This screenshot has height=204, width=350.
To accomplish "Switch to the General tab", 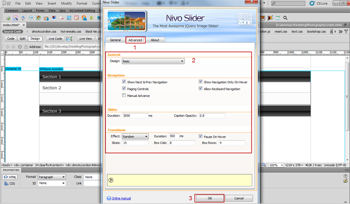I will [115, 40].
